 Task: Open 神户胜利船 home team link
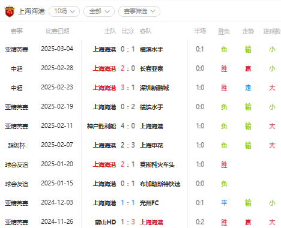pos(101,126)
